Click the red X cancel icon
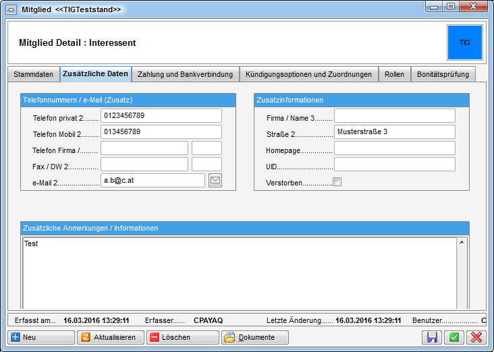 click(476, 337)
